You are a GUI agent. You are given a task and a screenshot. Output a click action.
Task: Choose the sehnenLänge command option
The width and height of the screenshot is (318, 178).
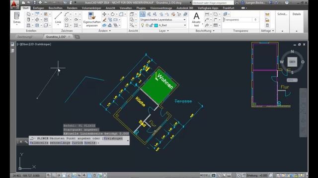(x=60, y=143)
